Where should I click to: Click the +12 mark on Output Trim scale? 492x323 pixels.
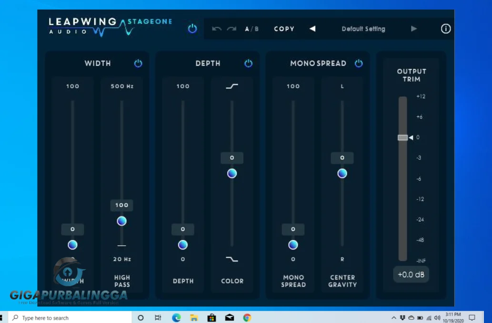421,96
